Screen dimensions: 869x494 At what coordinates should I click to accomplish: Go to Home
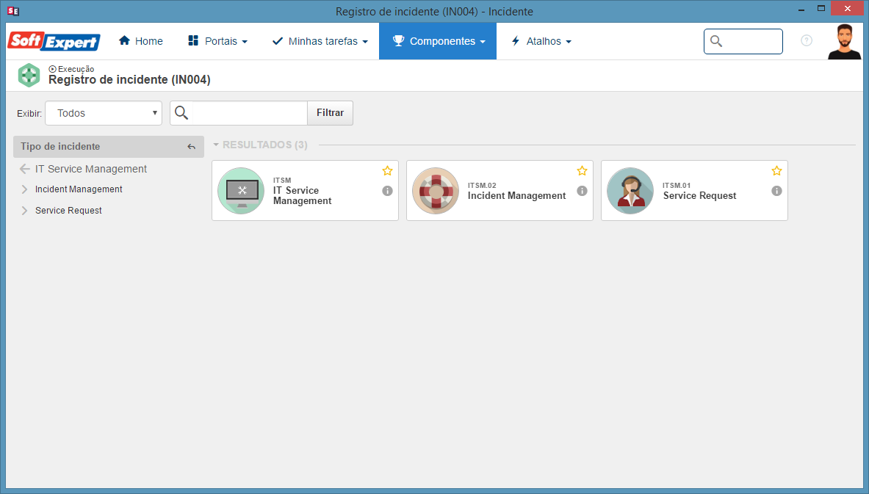[141, 41]
